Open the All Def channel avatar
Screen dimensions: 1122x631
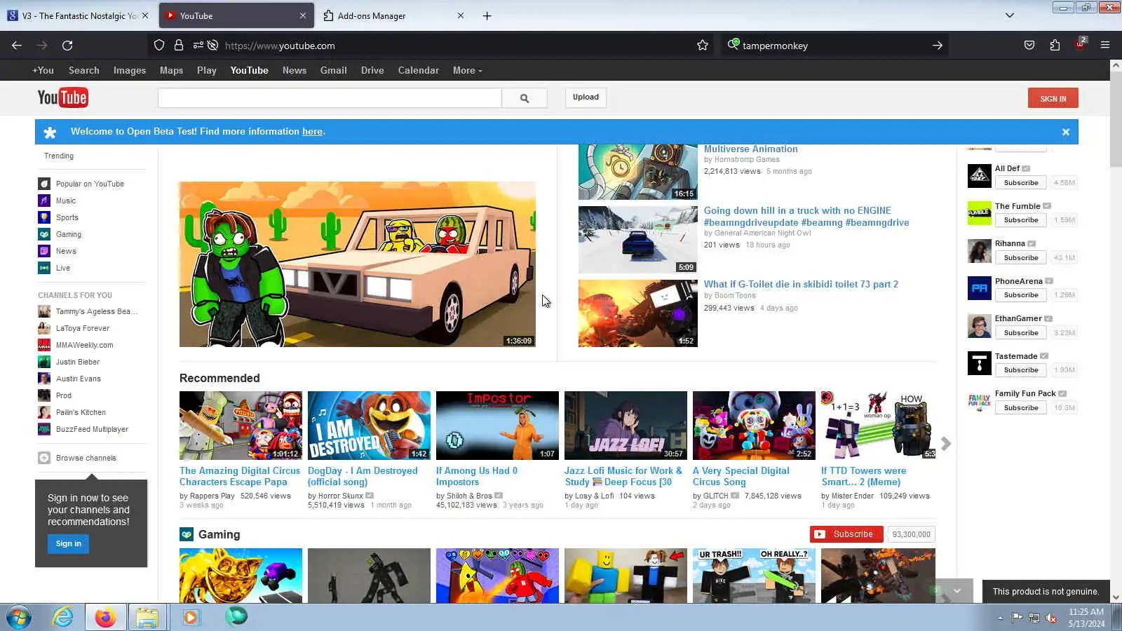click(x=979, y=176)
